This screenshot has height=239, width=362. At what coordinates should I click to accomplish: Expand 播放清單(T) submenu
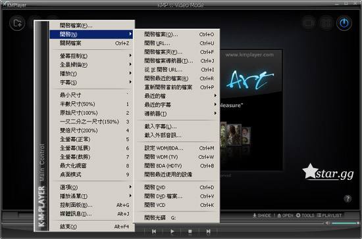(x=92, y=196)
